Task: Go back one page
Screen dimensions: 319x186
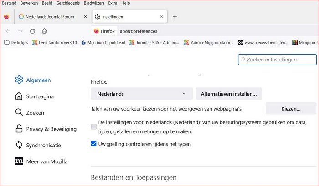Action: [x=8, y=31]
